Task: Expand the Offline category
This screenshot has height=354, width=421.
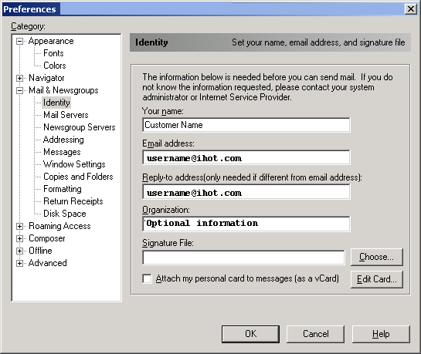Action: click(x=19, y=251)
